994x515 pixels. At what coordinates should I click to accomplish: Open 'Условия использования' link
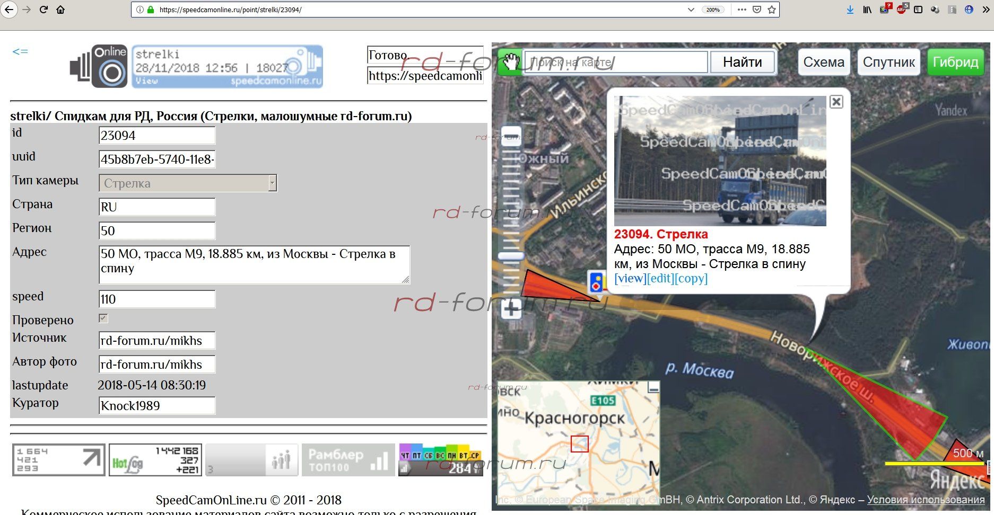coord(926,500)
